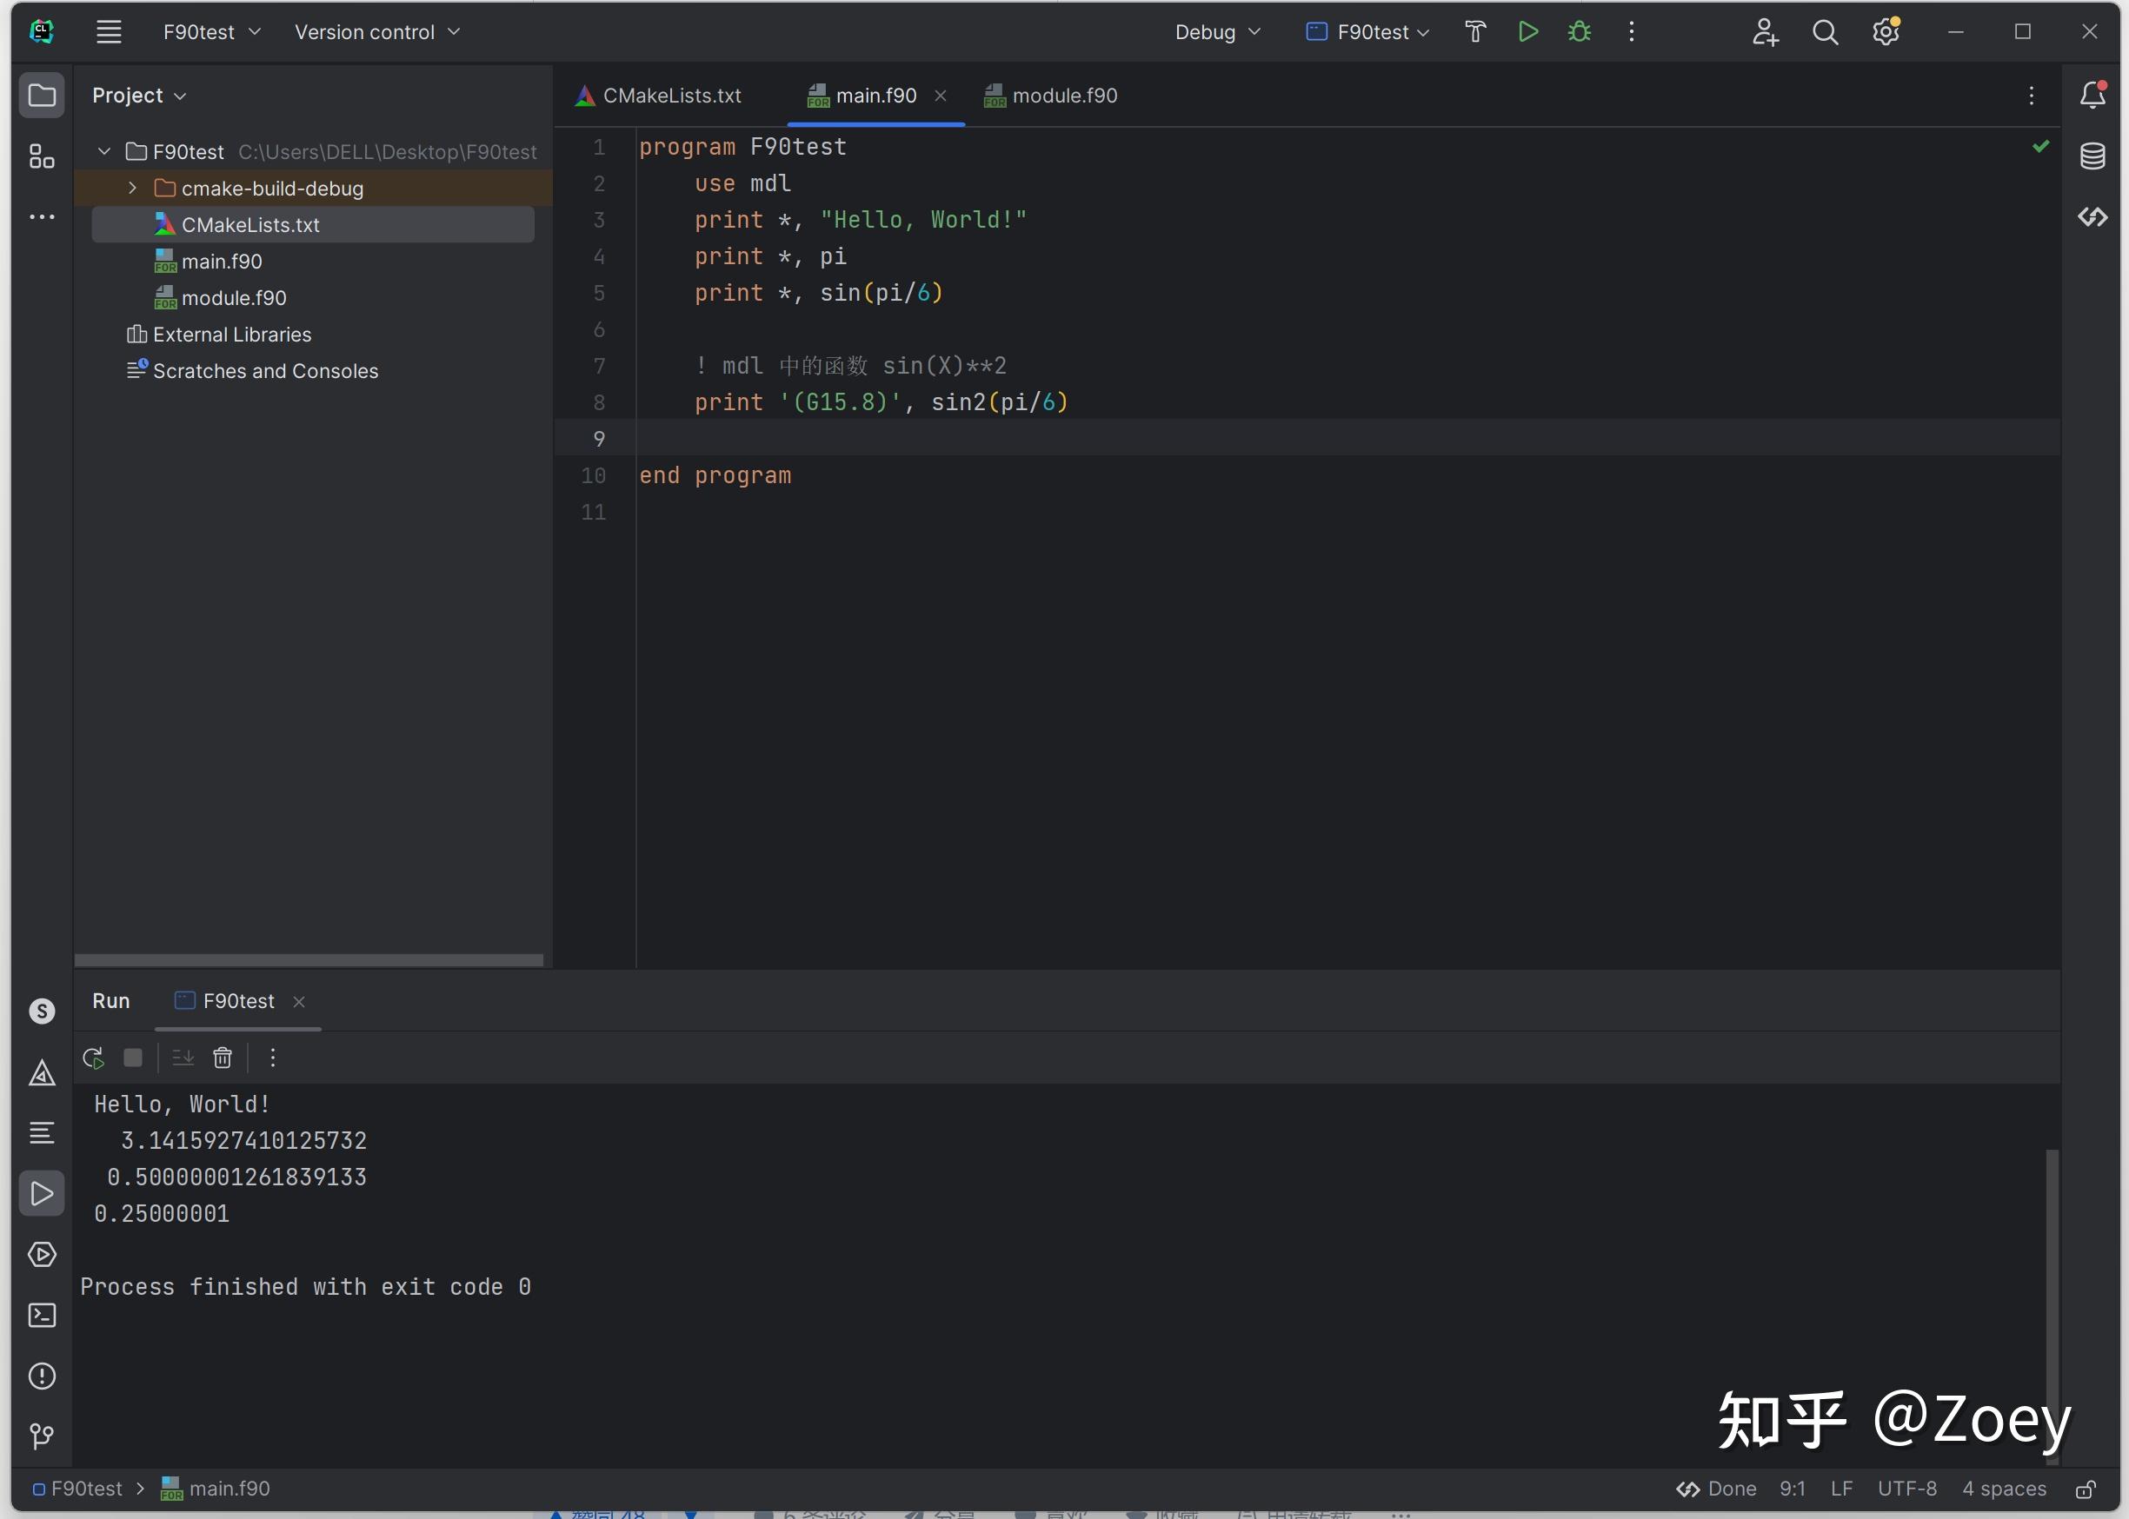
Task: Toggle soft-wrap in the Run console
Action: pyautogui.click(x=183, y=1058)
